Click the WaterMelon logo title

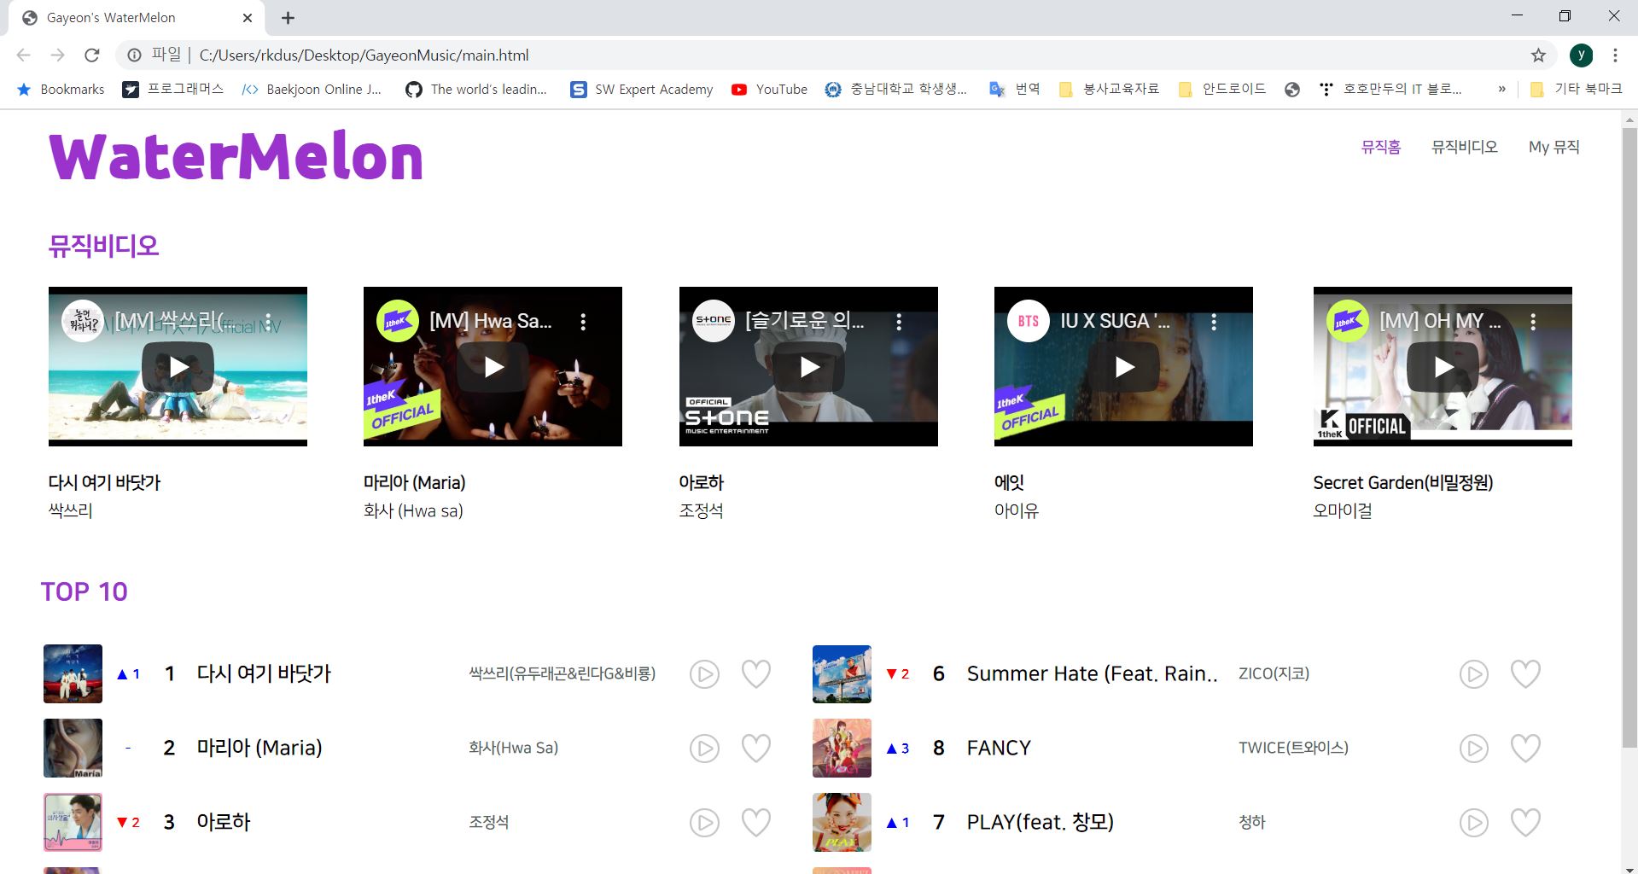click(236, 157)
